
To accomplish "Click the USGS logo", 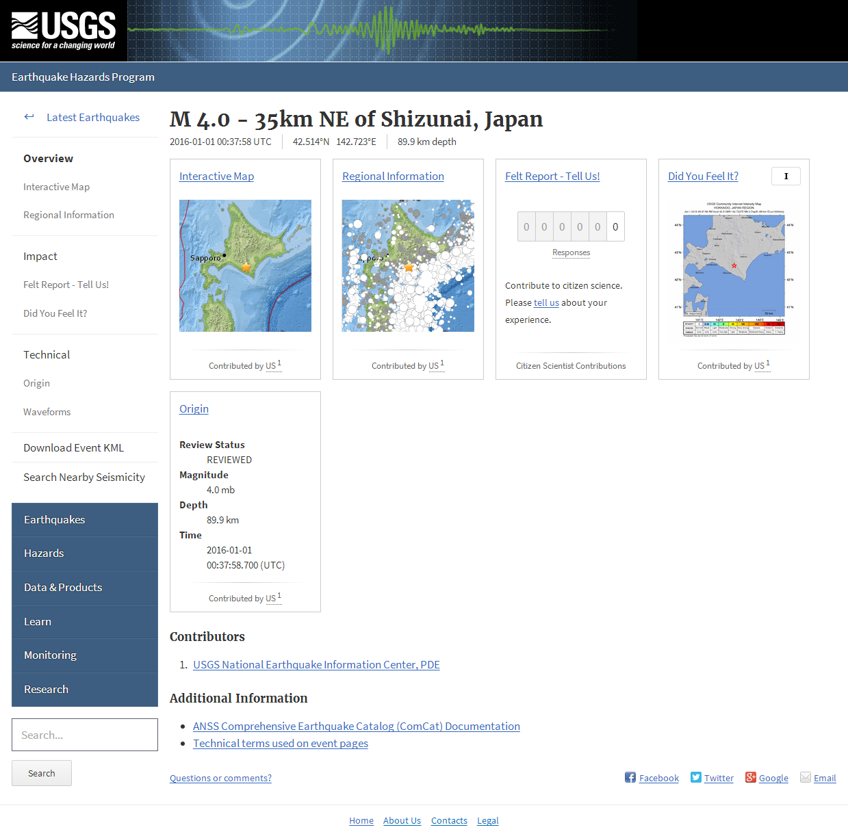I will coord(64,31).
